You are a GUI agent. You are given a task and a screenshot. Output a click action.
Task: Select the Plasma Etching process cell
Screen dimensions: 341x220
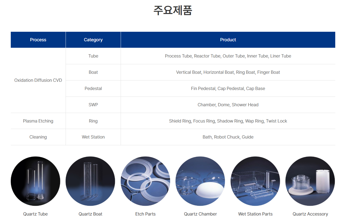38,121
